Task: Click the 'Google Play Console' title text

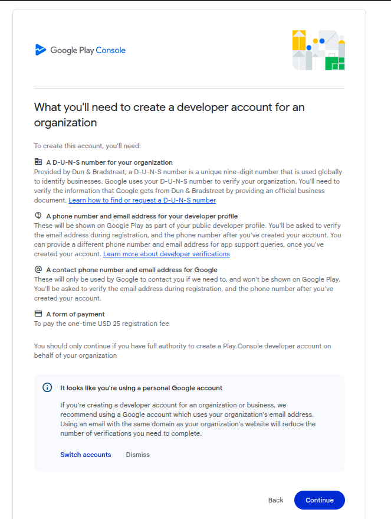Action: (x=88, y=50)
